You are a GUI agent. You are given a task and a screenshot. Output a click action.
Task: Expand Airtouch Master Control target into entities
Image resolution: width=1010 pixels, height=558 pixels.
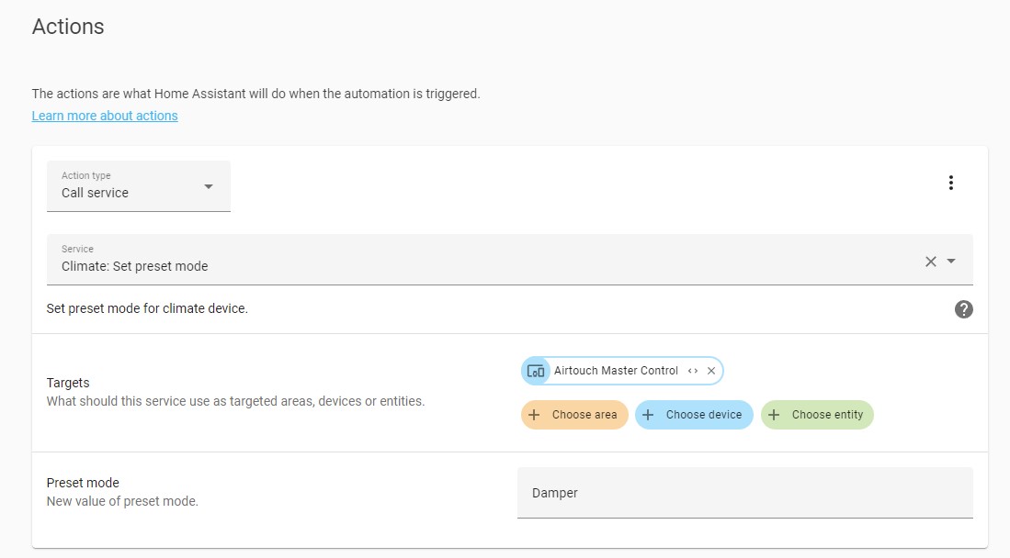[693, 371]
